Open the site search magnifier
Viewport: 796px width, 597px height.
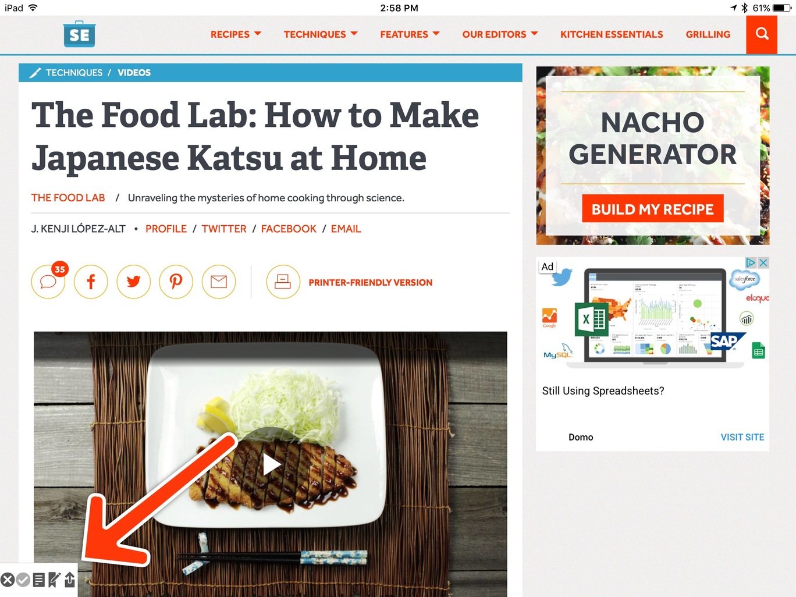pyautogui.click(x=762, y=34)
